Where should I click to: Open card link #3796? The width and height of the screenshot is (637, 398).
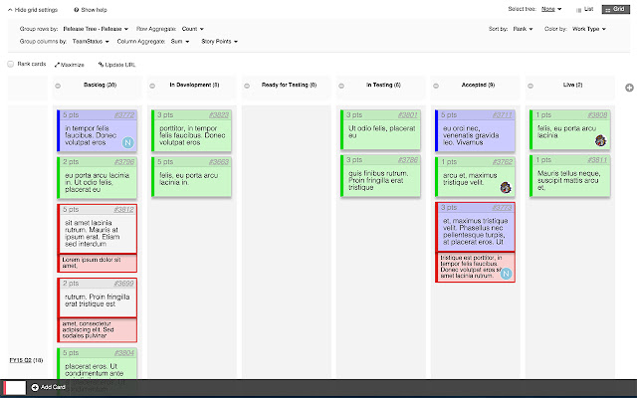(x=124, y=161)
